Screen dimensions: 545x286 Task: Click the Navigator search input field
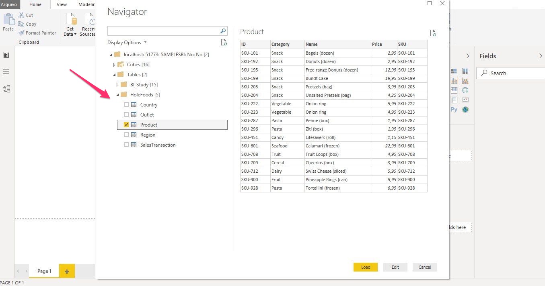coord(163,31)
